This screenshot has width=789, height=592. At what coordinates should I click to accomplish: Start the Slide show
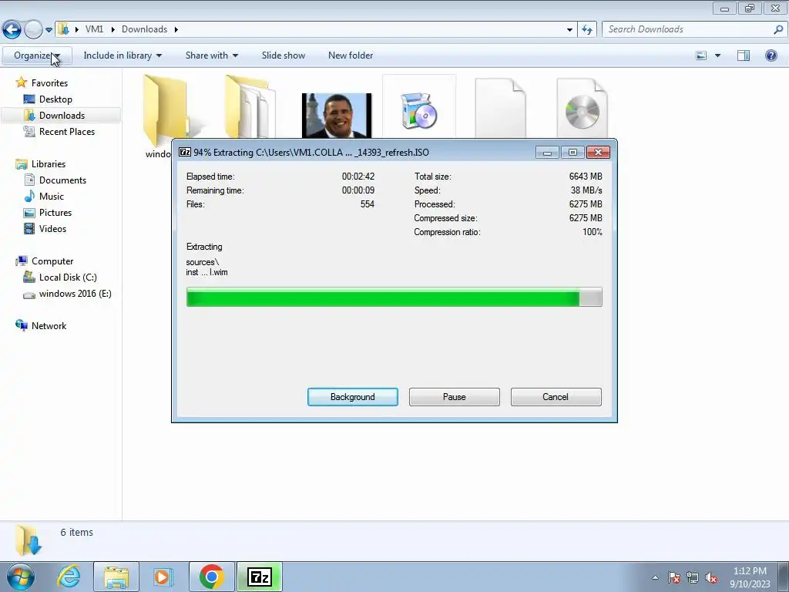click(x=284, y=55)
